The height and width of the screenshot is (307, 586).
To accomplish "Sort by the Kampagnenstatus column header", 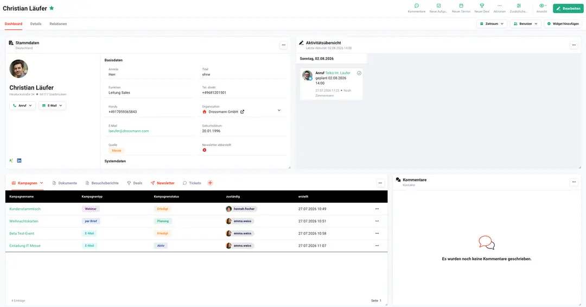I will [167, 196].
